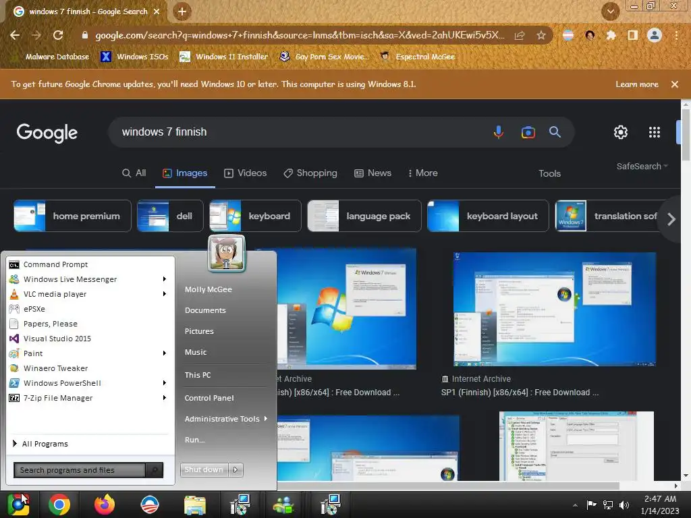Click the user account picture in Start menu
The image size is (691, 518).
pos(227,254)
